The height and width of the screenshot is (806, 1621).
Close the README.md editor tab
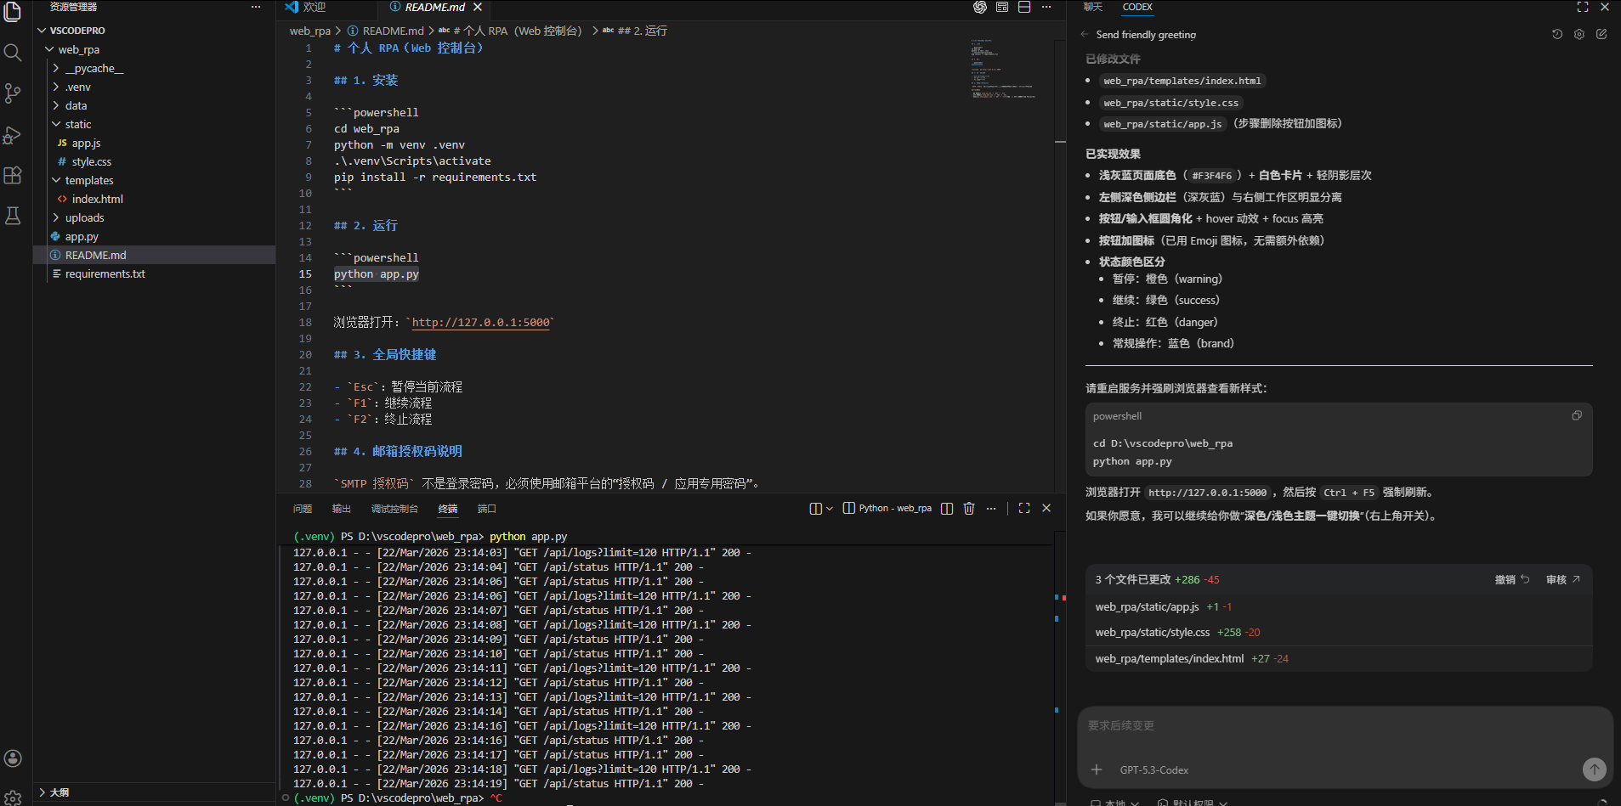(x=478, y=7)
